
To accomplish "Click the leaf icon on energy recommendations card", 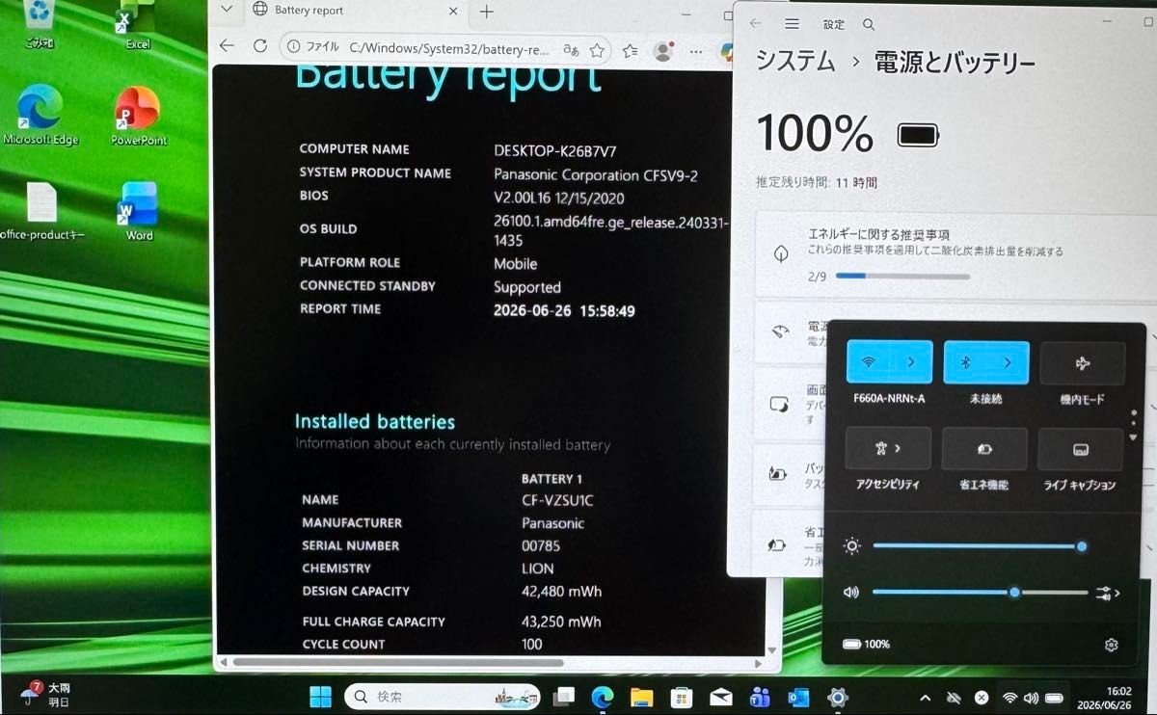I will [x=780, y=252].
